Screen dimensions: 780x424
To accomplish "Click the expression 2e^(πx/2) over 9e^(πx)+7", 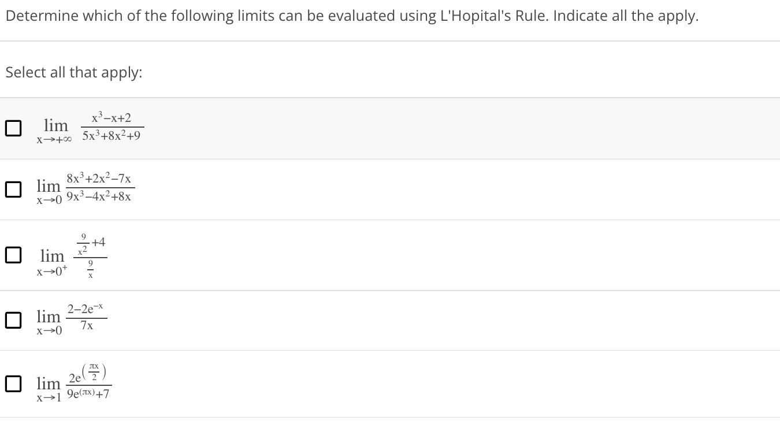I will [88, 382].
